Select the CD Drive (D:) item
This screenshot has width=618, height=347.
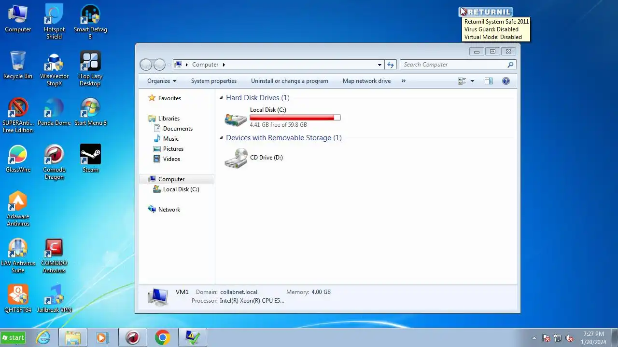coord(254,158)
